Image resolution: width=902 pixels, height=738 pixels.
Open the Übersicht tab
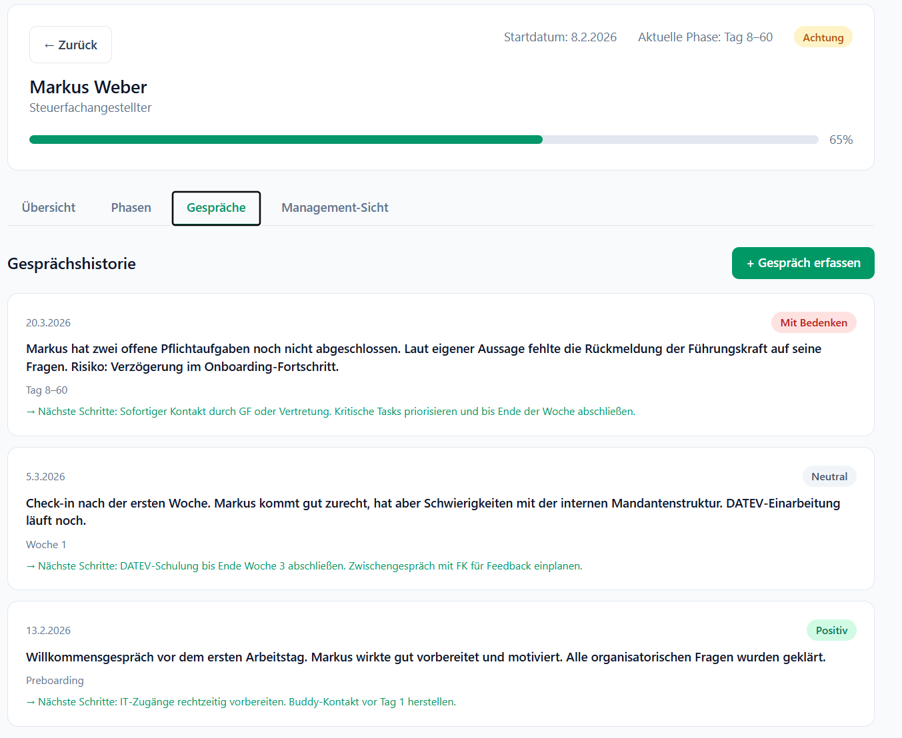point(49,208)
